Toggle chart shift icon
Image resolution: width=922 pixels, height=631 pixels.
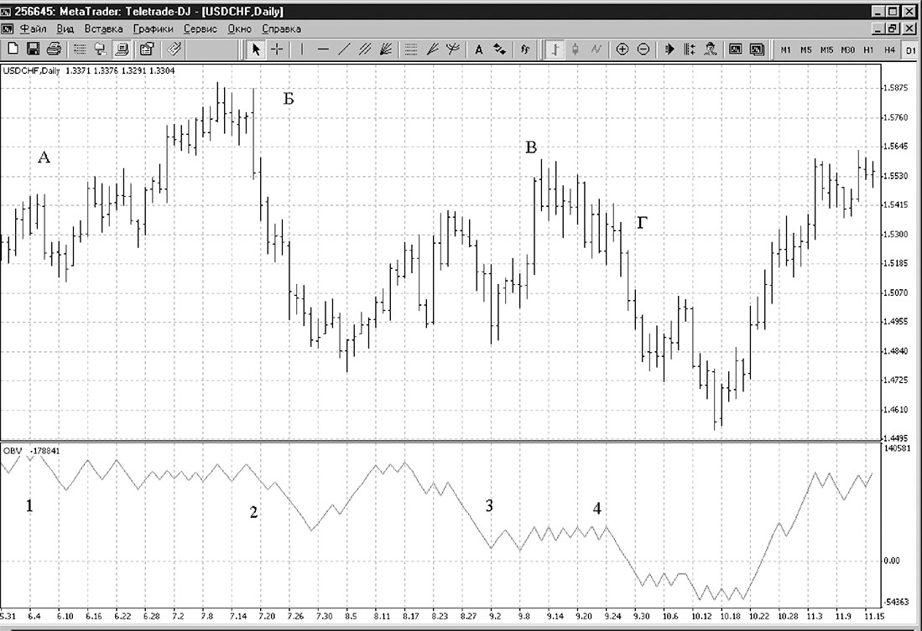(689, 49)
